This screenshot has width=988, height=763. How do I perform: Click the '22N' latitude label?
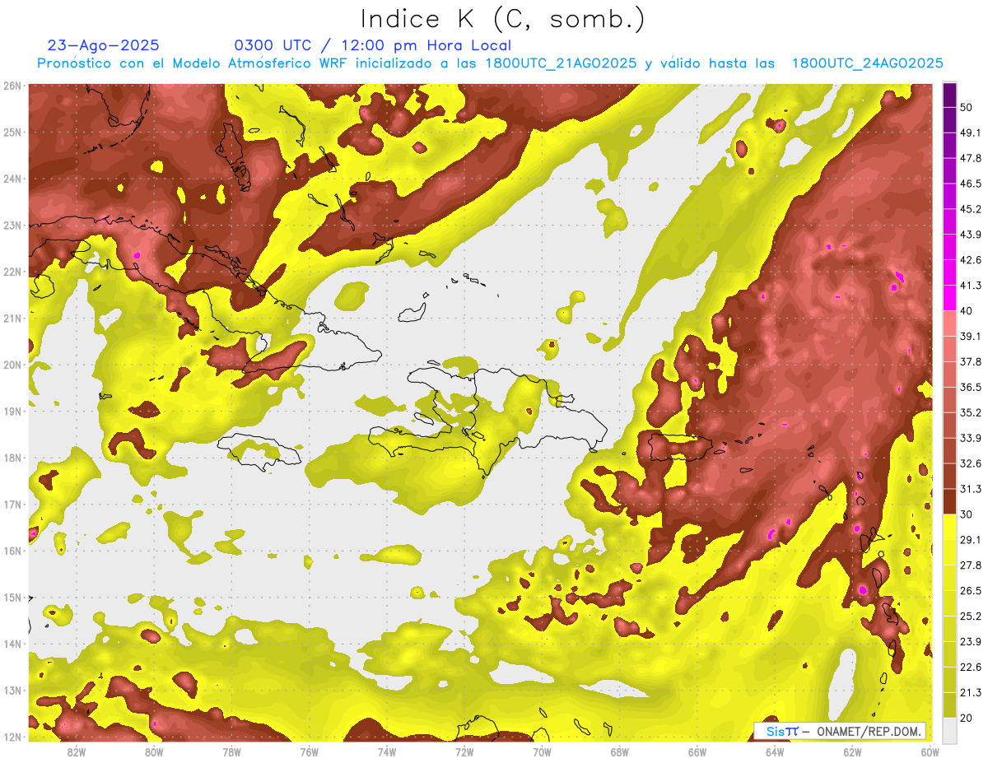tap(12, 272)
